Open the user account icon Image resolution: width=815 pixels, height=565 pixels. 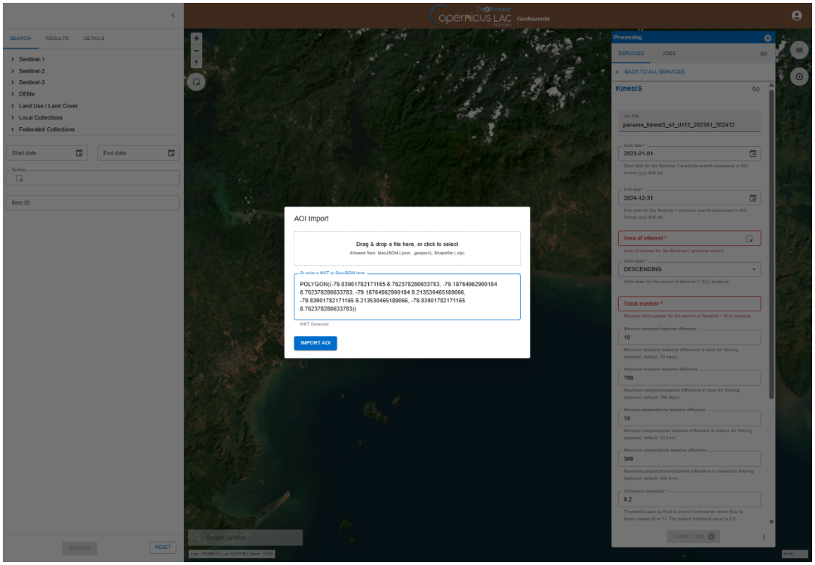pyautogui.click(x=796, y=15)
